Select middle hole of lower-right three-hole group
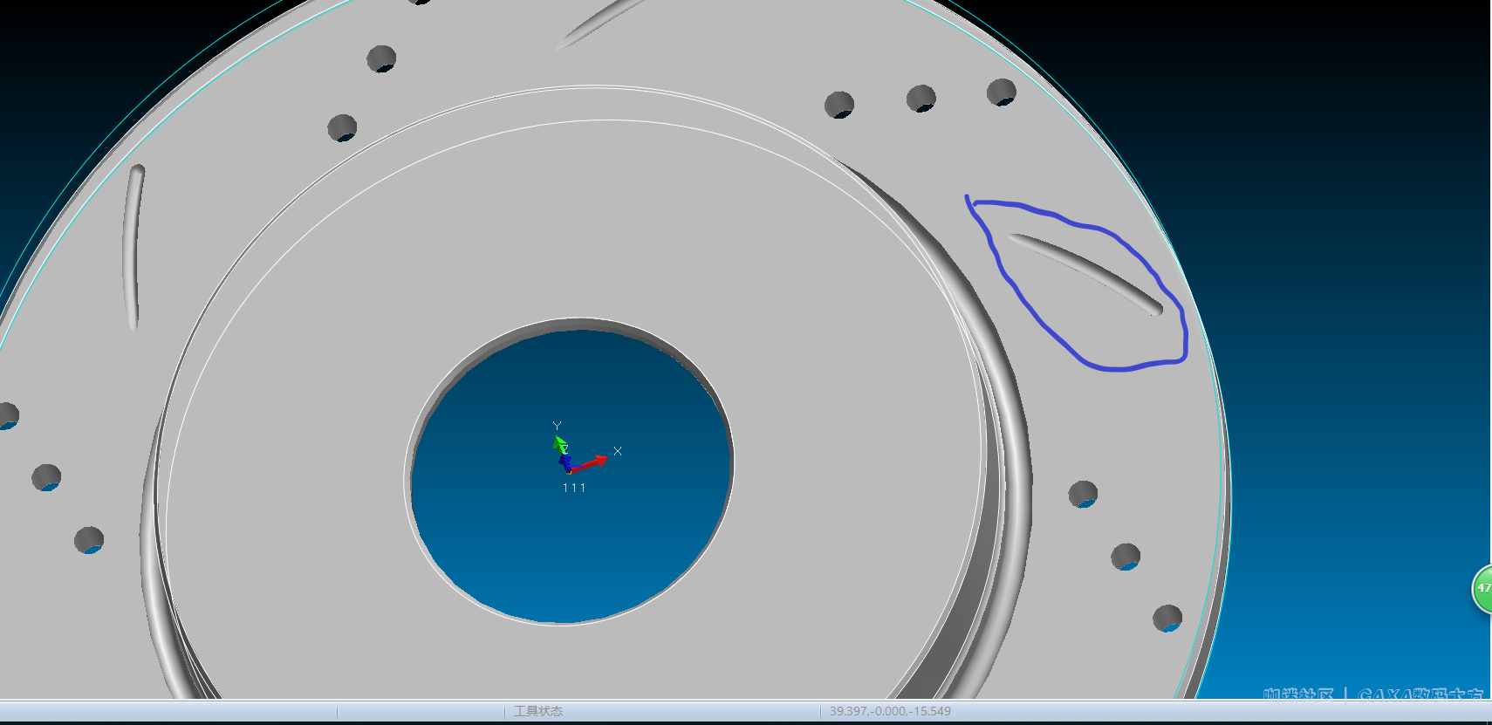1492x725 pixels. (x=1126, y=556)
